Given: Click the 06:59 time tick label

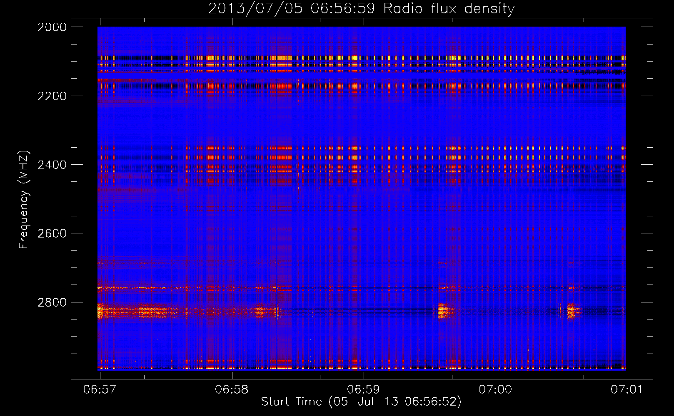Looking at the screenshot, I should pyautogui.click(x=364, y=390).
